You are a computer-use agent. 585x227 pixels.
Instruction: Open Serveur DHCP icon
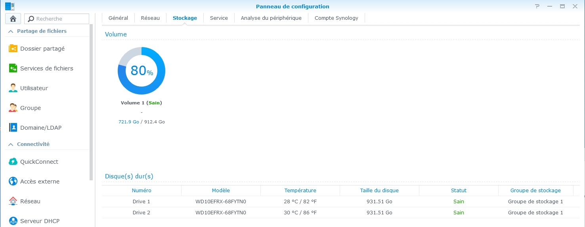point(13,221)
